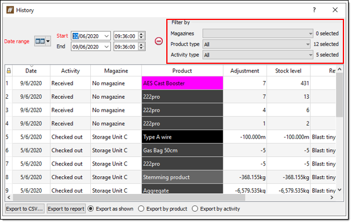
Task: Click the scroll left arrow
Action: pyautogui.click(x=9, y=197)
